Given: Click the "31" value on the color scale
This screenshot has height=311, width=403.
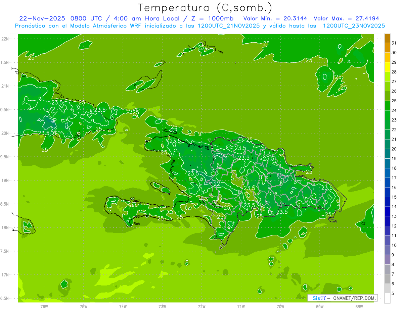Looking at the screenshot, I should click(394, 43).
